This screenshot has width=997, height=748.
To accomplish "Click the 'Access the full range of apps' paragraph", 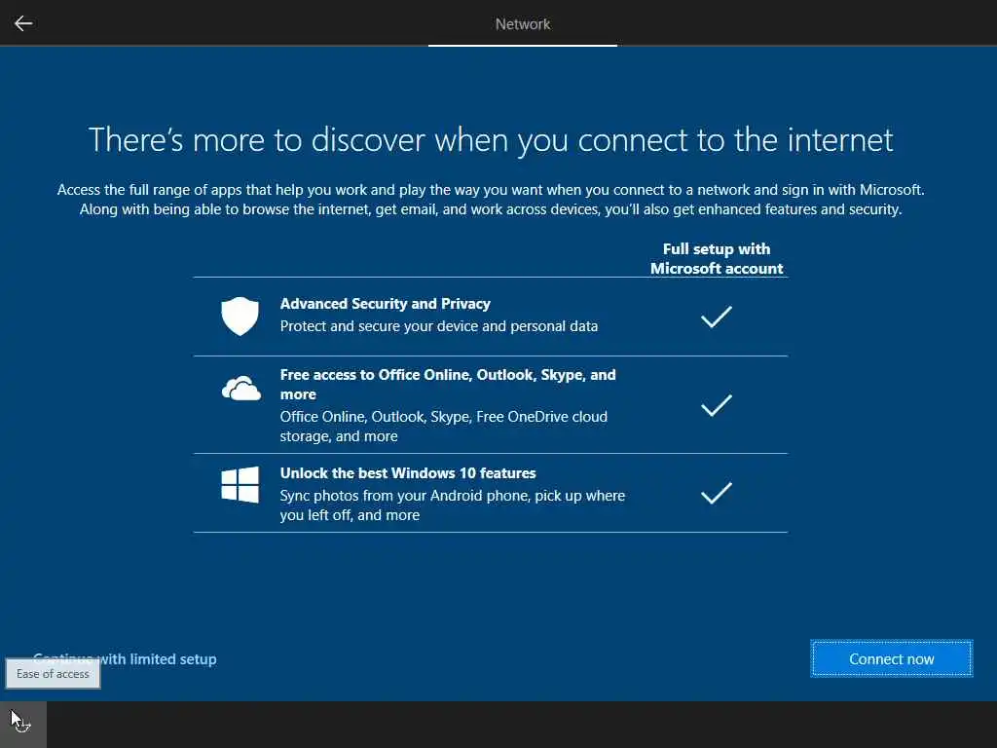I will point(491,200).
